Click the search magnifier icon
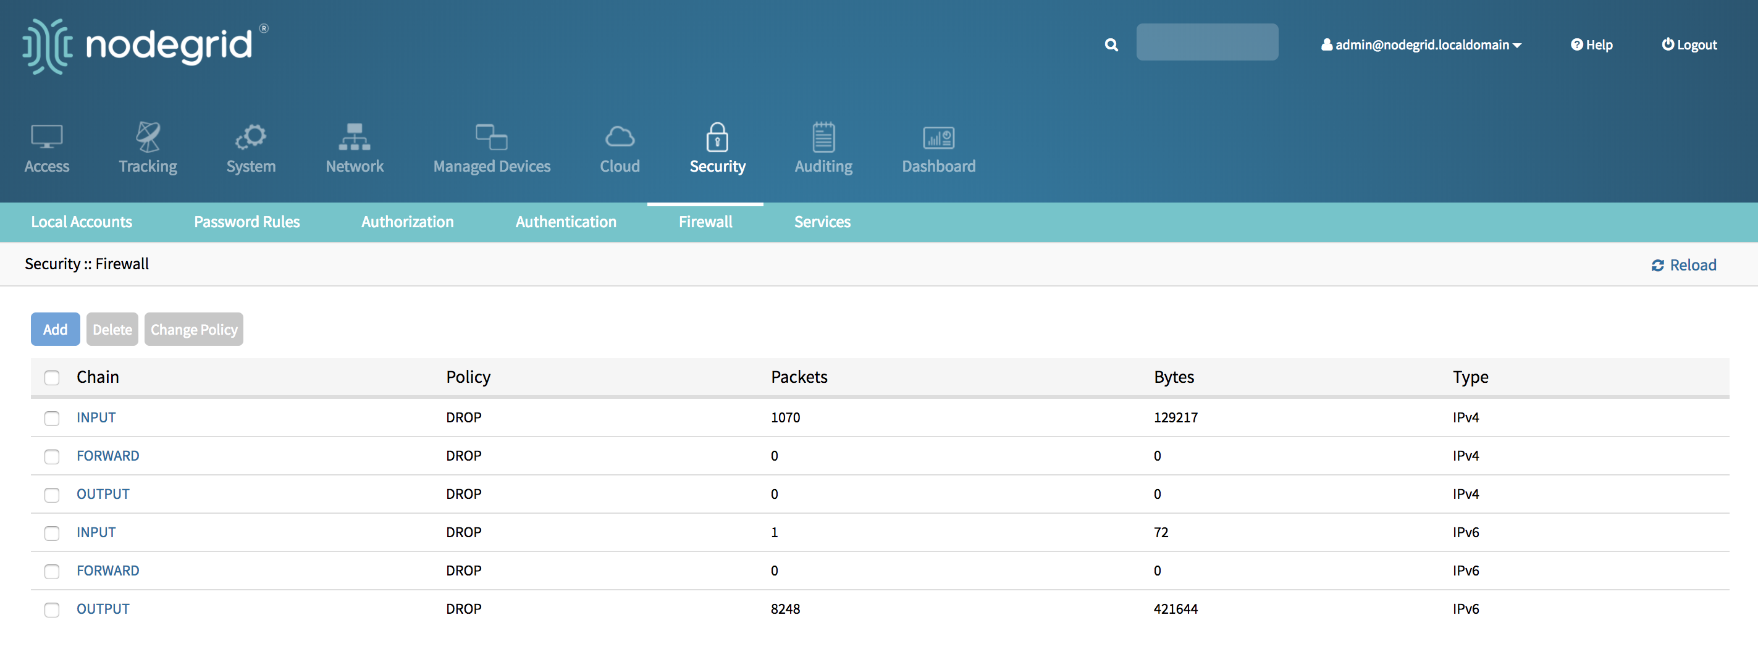This screenshot has width=1758, height=657. point(1111,45)
